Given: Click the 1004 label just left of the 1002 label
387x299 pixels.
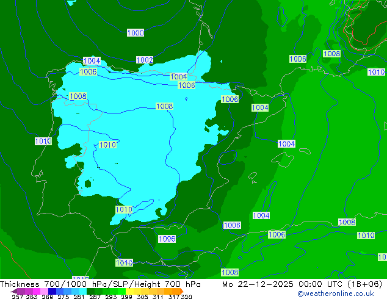Looking at the screenshot, I should [92, 60].
